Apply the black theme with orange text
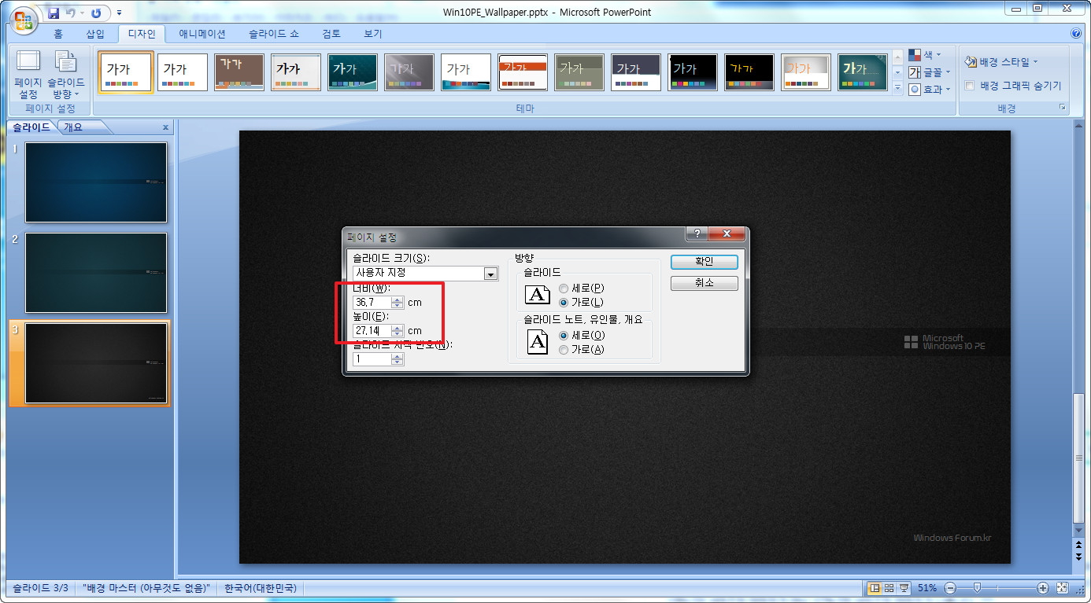The width and height of the screenshot is (1091, 603). tap(749, 72)
